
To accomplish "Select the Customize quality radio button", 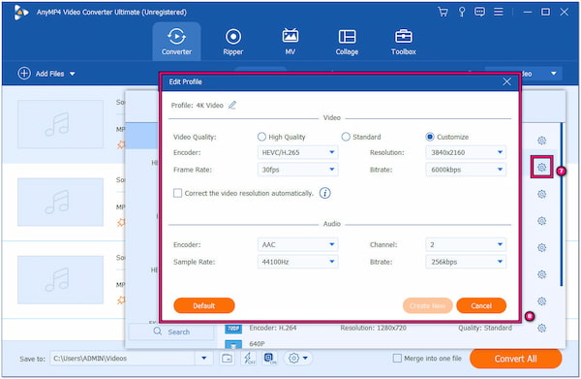I will (x=429, y=137).
